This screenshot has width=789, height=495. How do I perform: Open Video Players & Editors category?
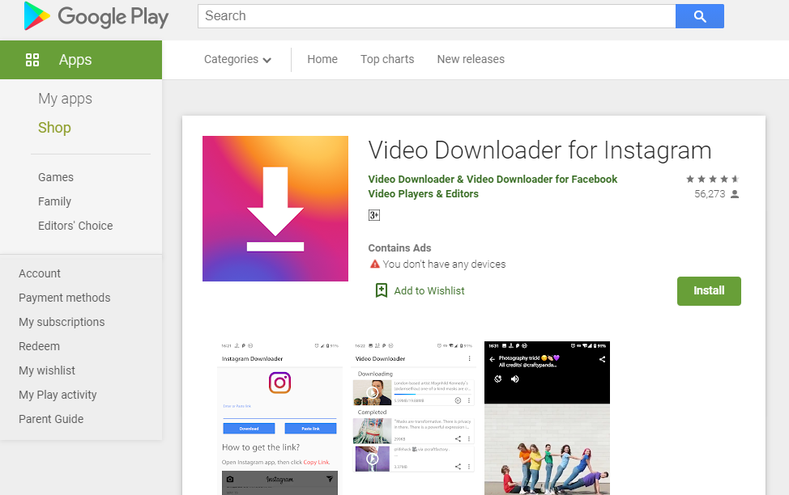point(423,194)
